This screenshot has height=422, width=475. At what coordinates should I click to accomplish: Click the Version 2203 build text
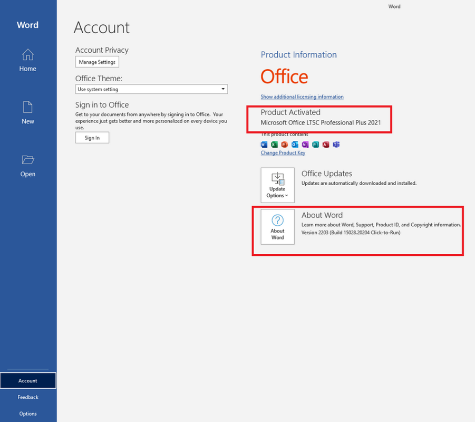351,233
